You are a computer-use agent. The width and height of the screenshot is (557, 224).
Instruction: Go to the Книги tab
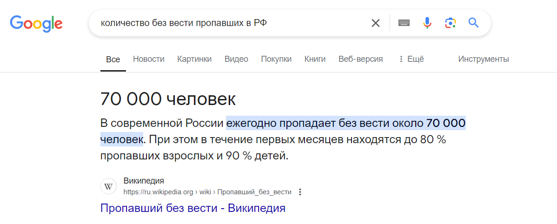point(315,59)
